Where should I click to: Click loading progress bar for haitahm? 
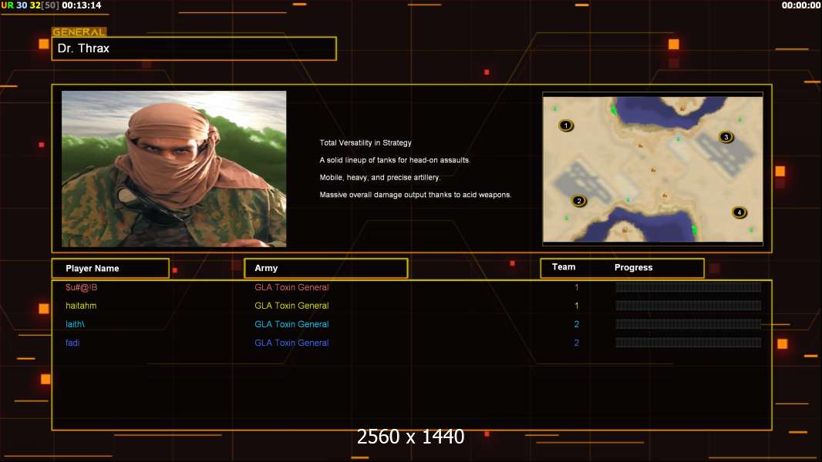pos(689,306)
